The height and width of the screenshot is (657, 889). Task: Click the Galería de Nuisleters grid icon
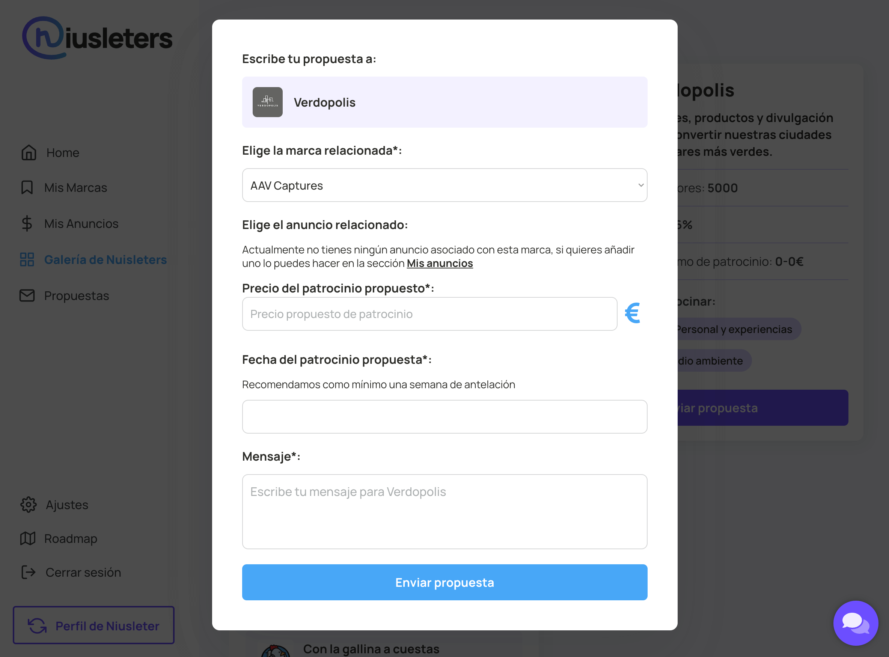point(27,259)
